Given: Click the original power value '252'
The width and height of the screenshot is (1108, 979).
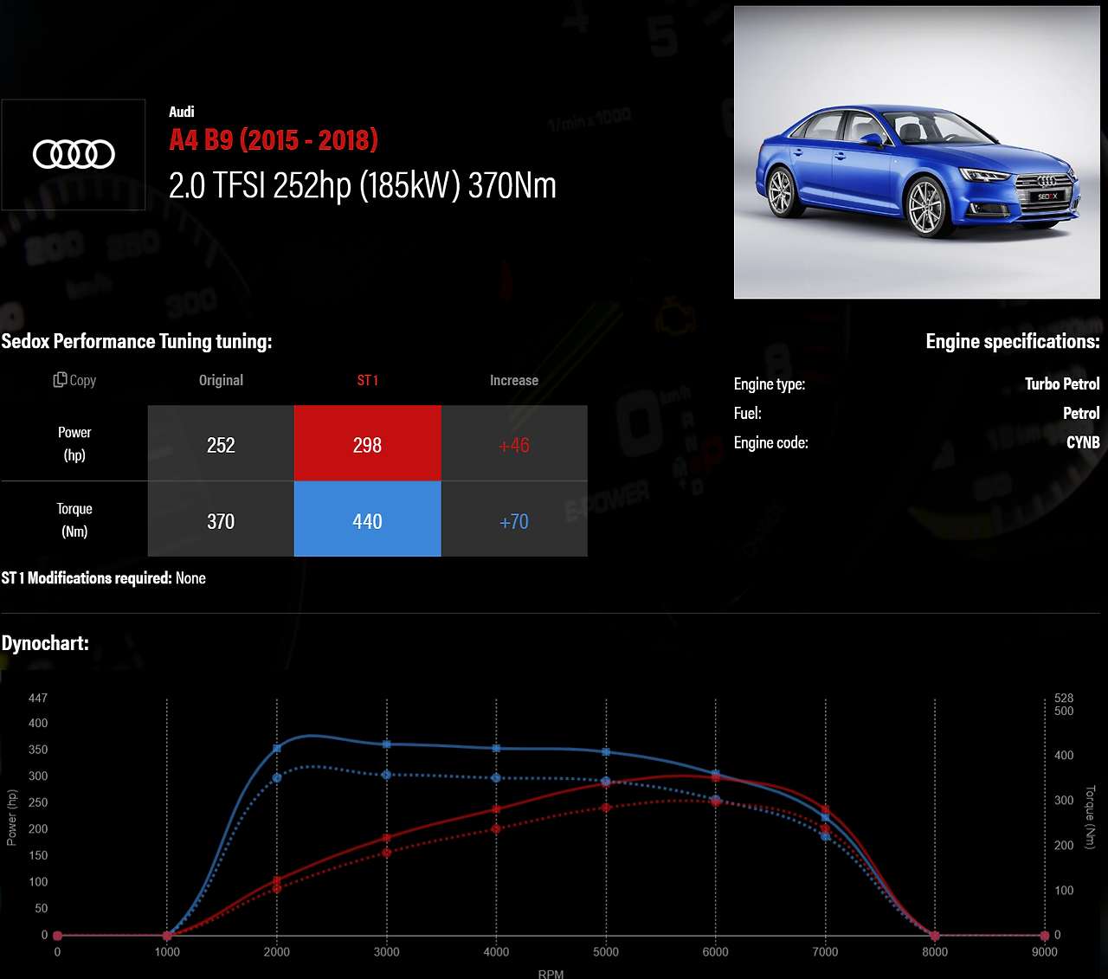Looking at the screenshot, I should point(221,444).
